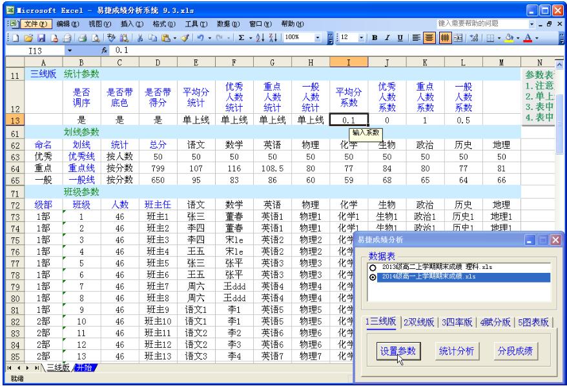567x386 pixels.
Task: Switch to the 三线版 sheet tab
Action: tap(58, 368)
